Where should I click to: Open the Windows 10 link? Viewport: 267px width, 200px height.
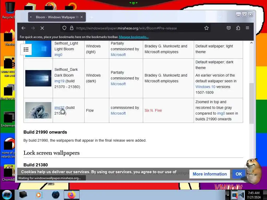pos(205,87)
